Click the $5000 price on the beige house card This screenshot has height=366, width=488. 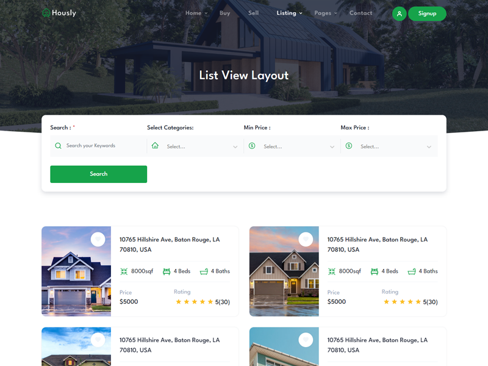click(x=337, y=301)
